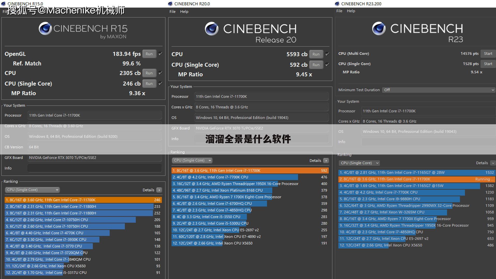This screenshot has width=496, height=279.
Task: Open the Help menu in Cinebench R23
Action: click(351, 11)
